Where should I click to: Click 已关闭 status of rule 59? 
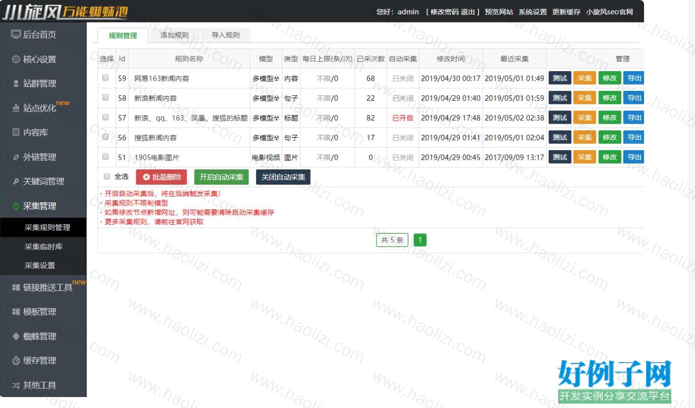click(x=403, y=79)
